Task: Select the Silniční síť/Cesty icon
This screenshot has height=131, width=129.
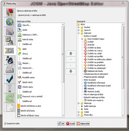Action: point(19,111)
